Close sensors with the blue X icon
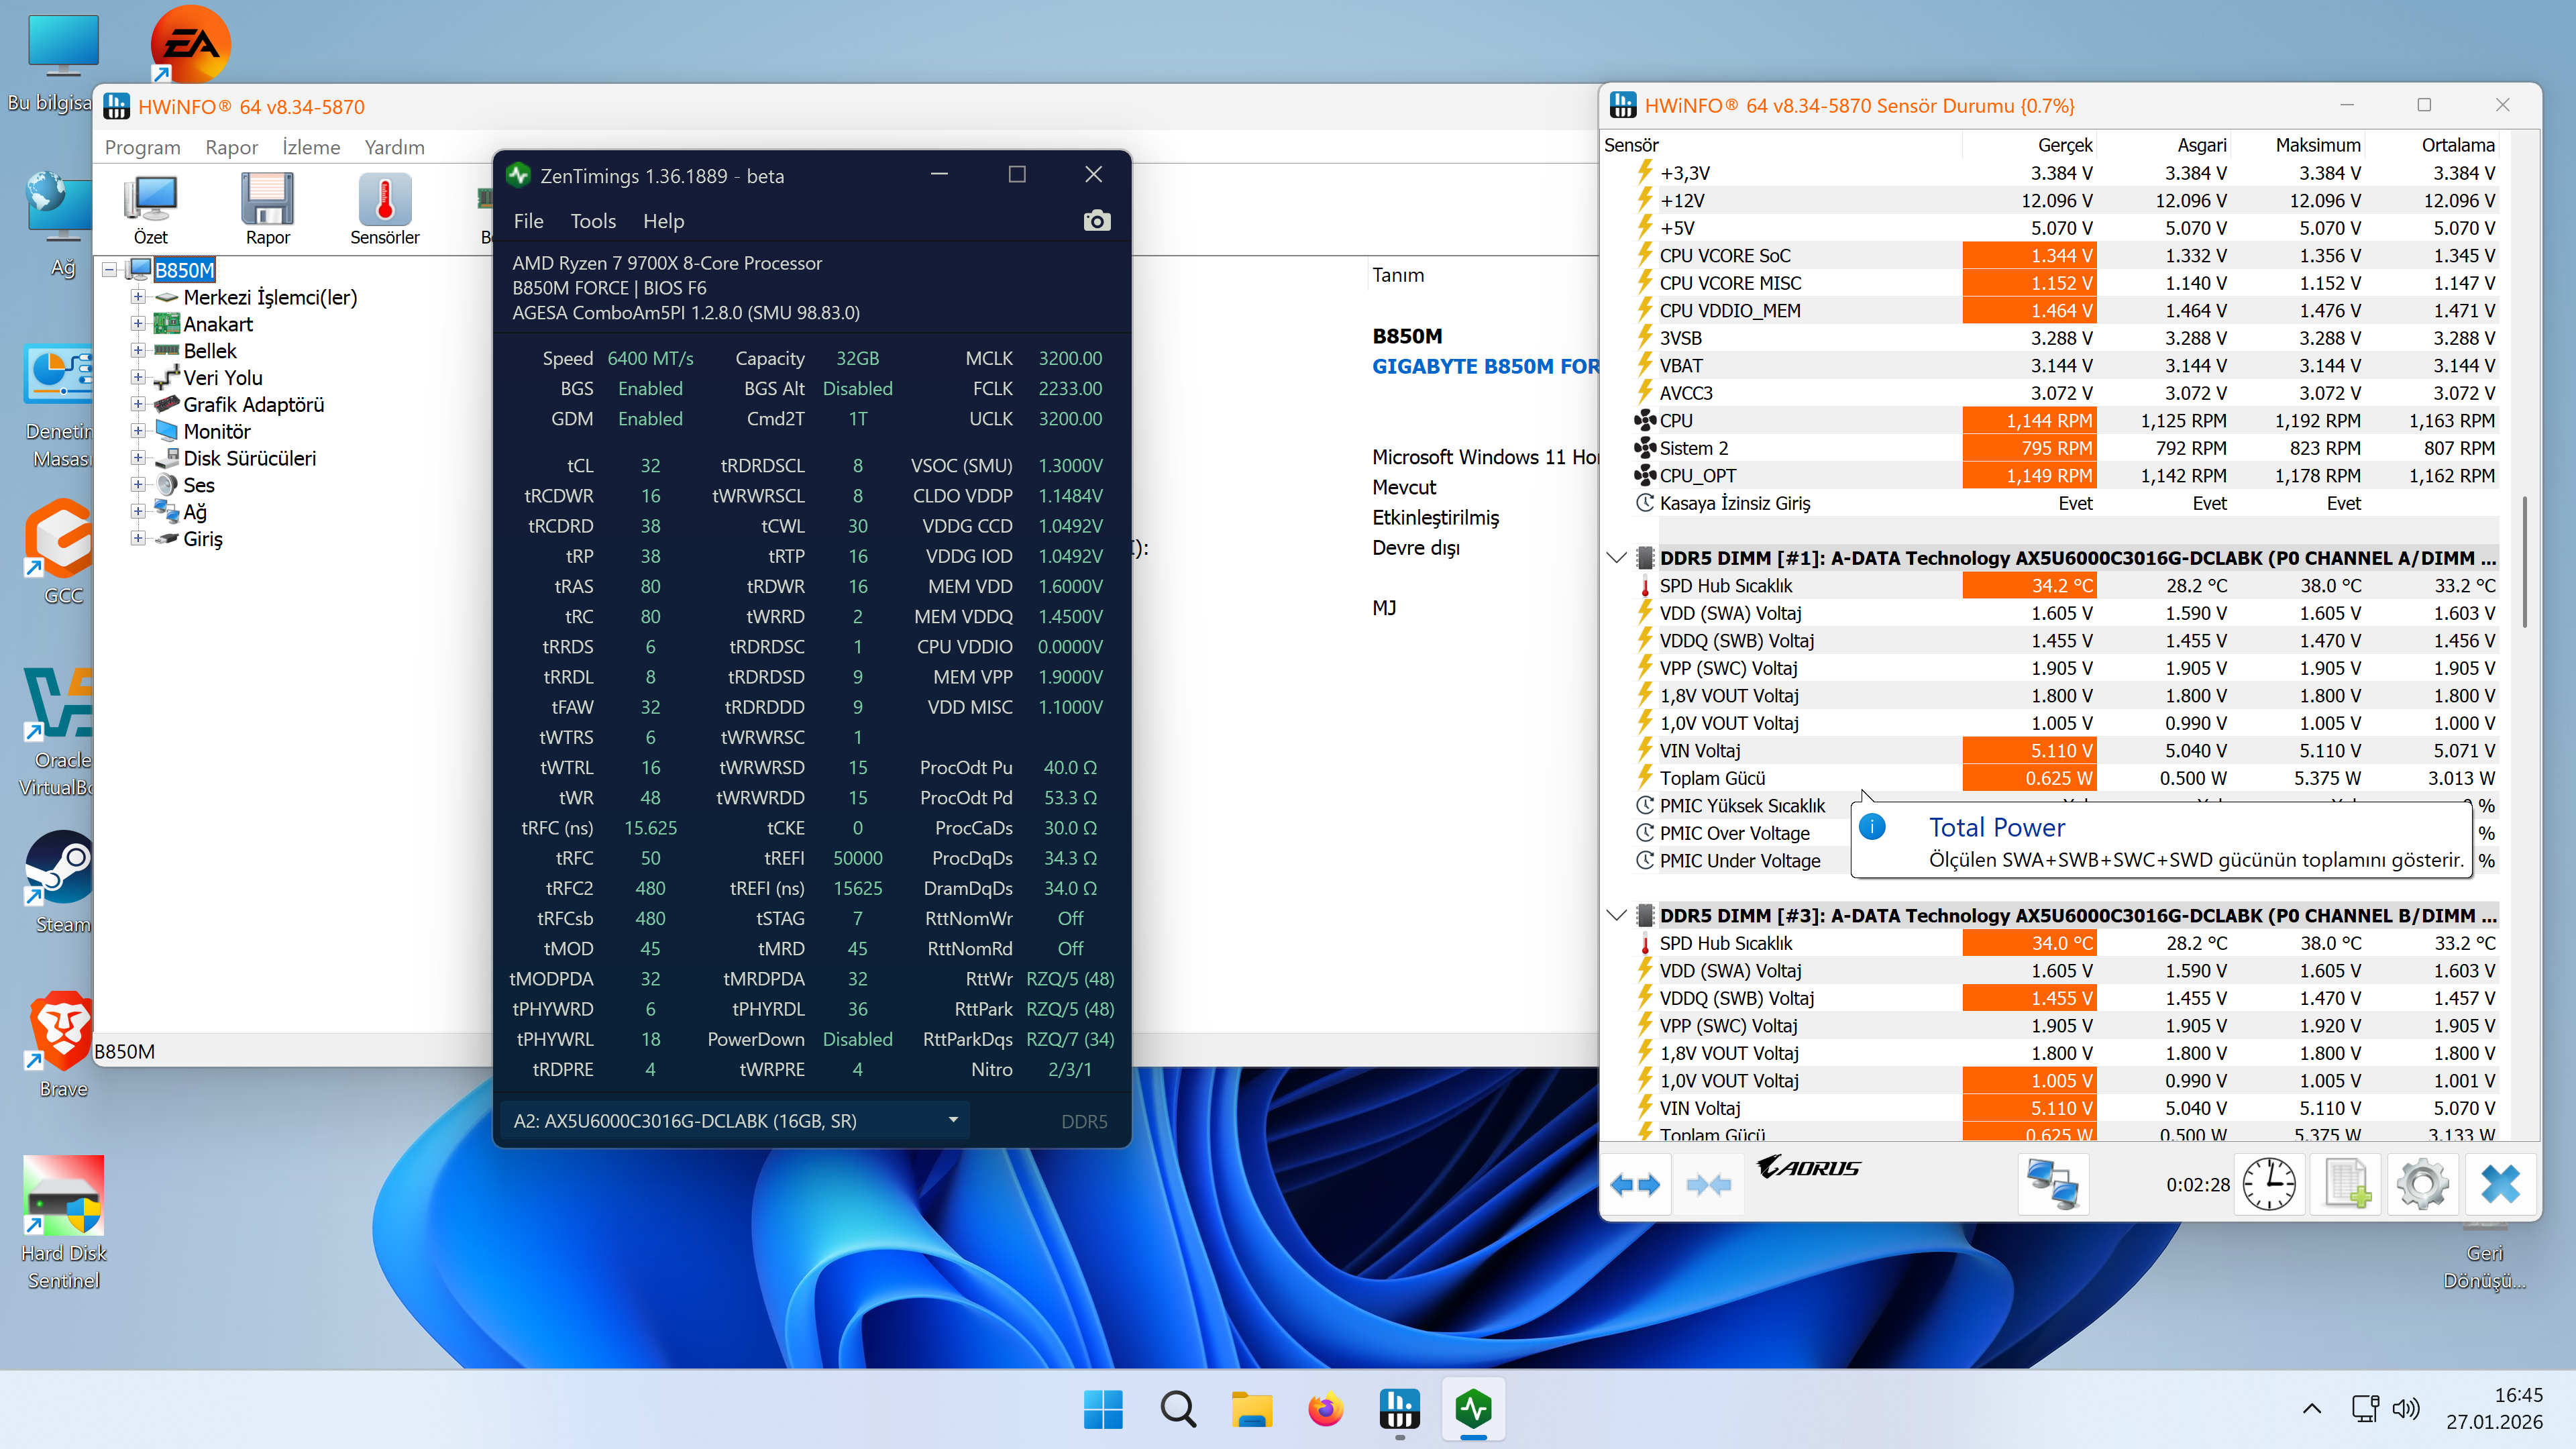 [2500, 1185]
